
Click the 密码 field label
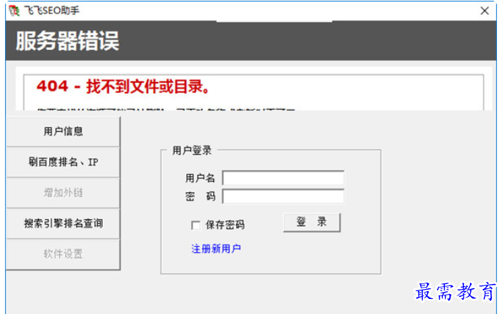(x=200, y=196)
